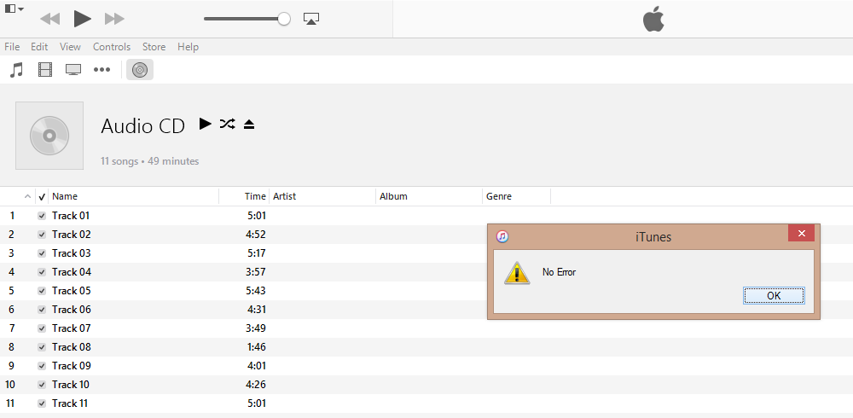Sort by the Album column header
This screenshot has height=418, width=853.
(429, 196)
